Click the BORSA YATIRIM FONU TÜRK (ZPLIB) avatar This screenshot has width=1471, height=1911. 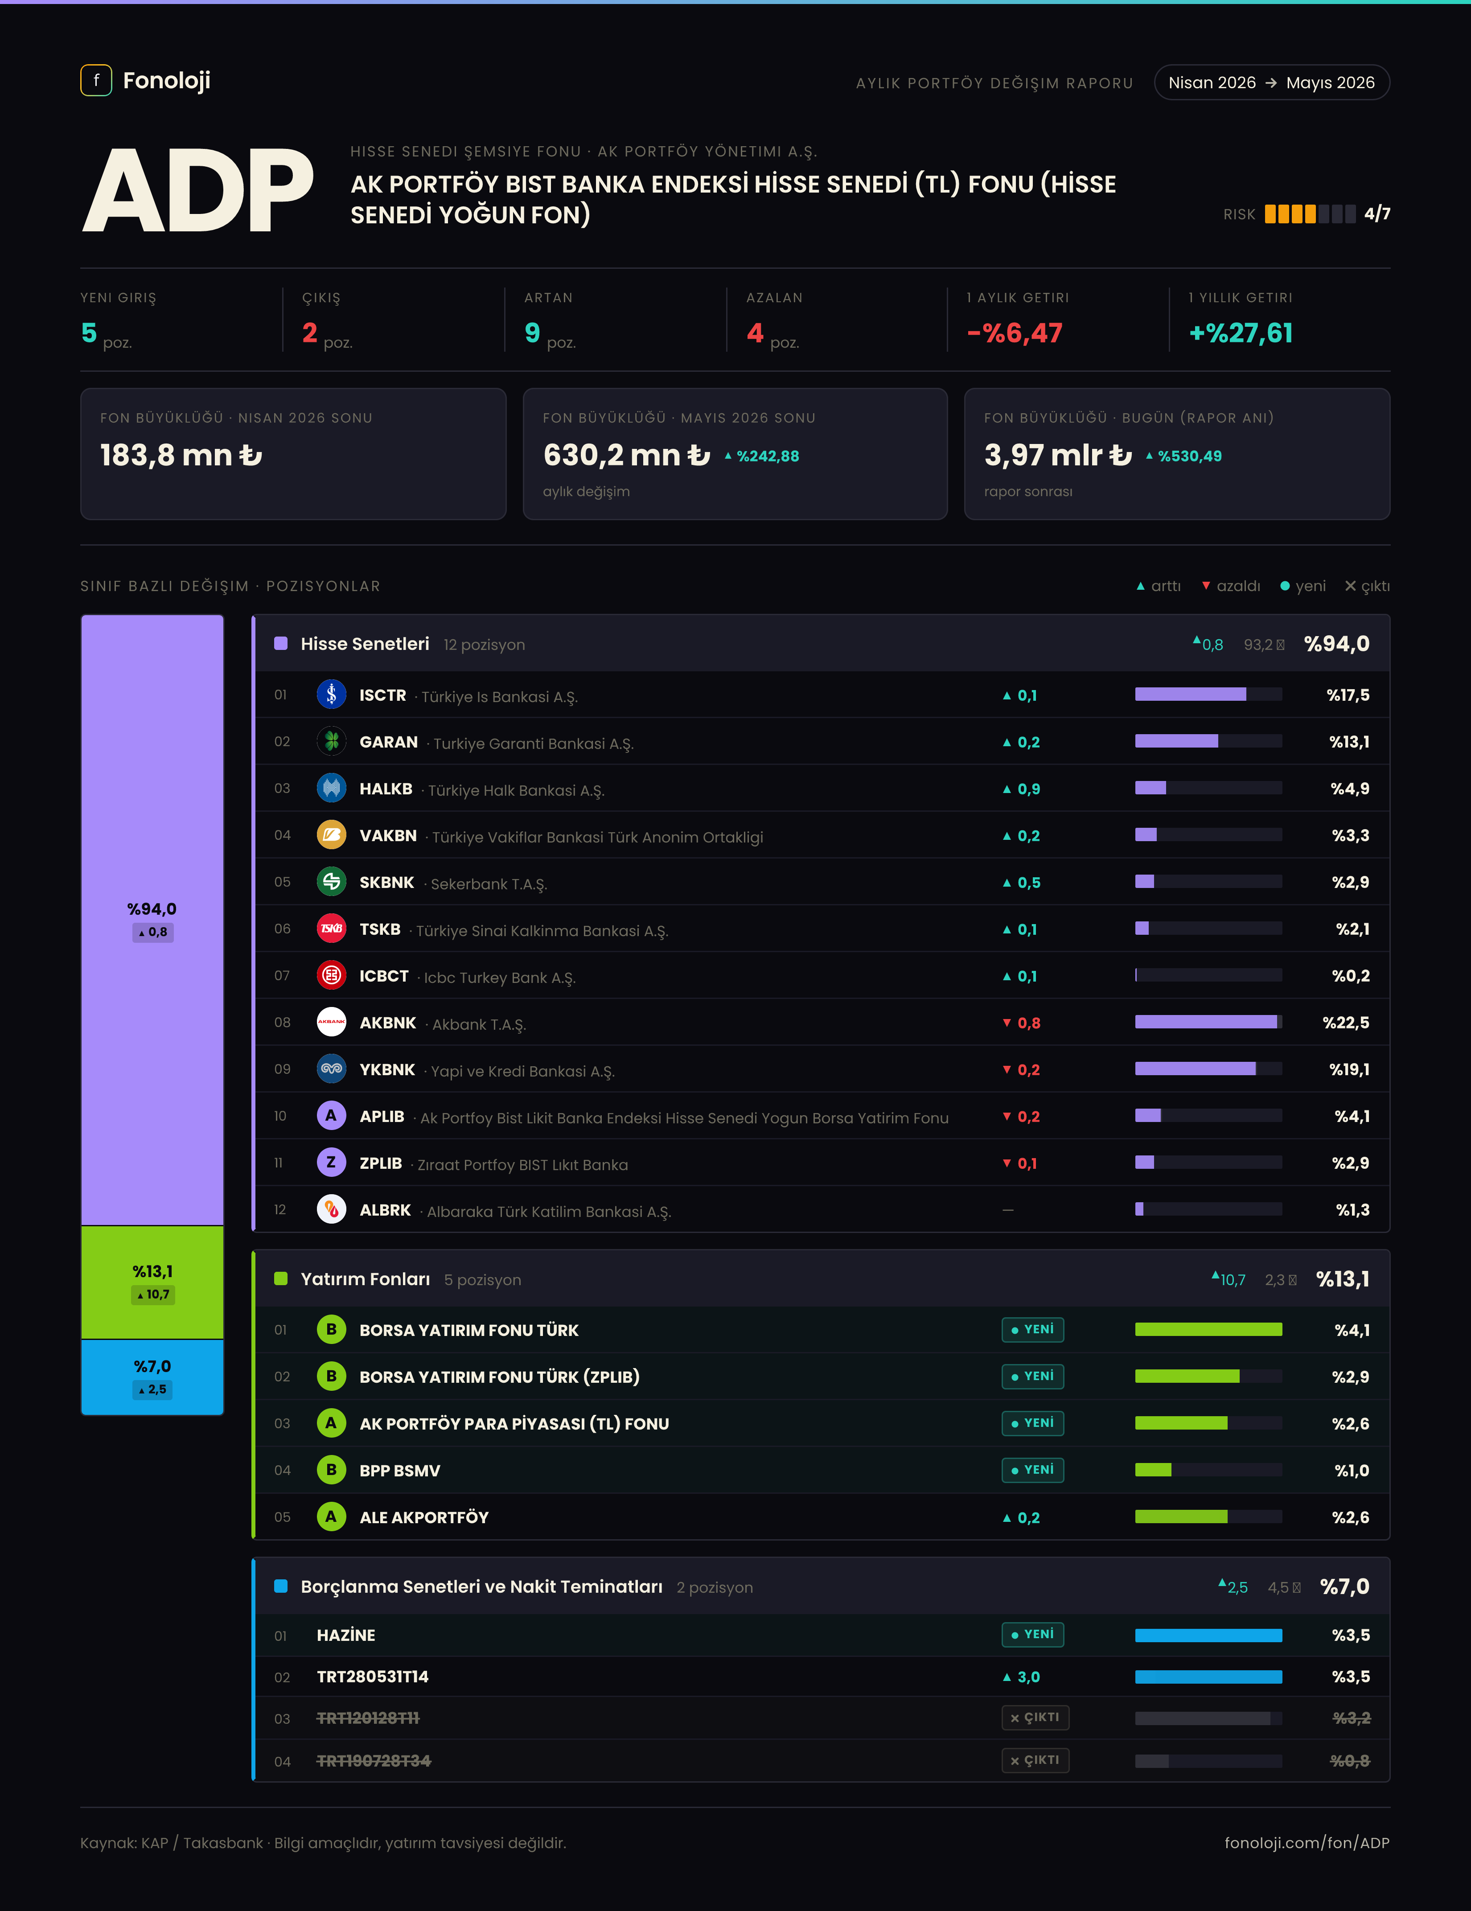click(331, 1377)
